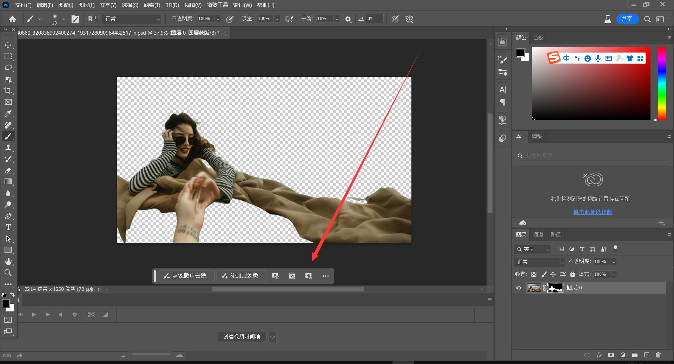The width and height of the screenshot is (674, 364).
Task: Click the add layer style fx icon
Action: pyautogui.click(x=600, y=355)
